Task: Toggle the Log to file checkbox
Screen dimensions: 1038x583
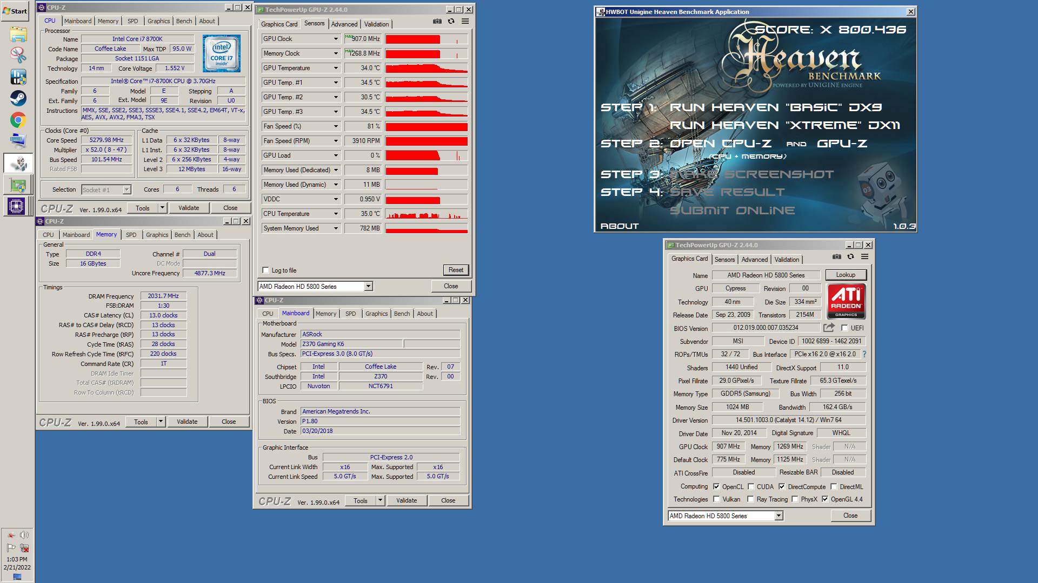Action: tap(265, 270)
